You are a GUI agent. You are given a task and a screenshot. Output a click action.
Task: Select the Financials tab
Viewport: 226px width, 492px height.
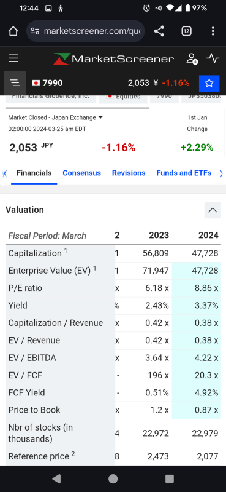[x=34, y=173]
